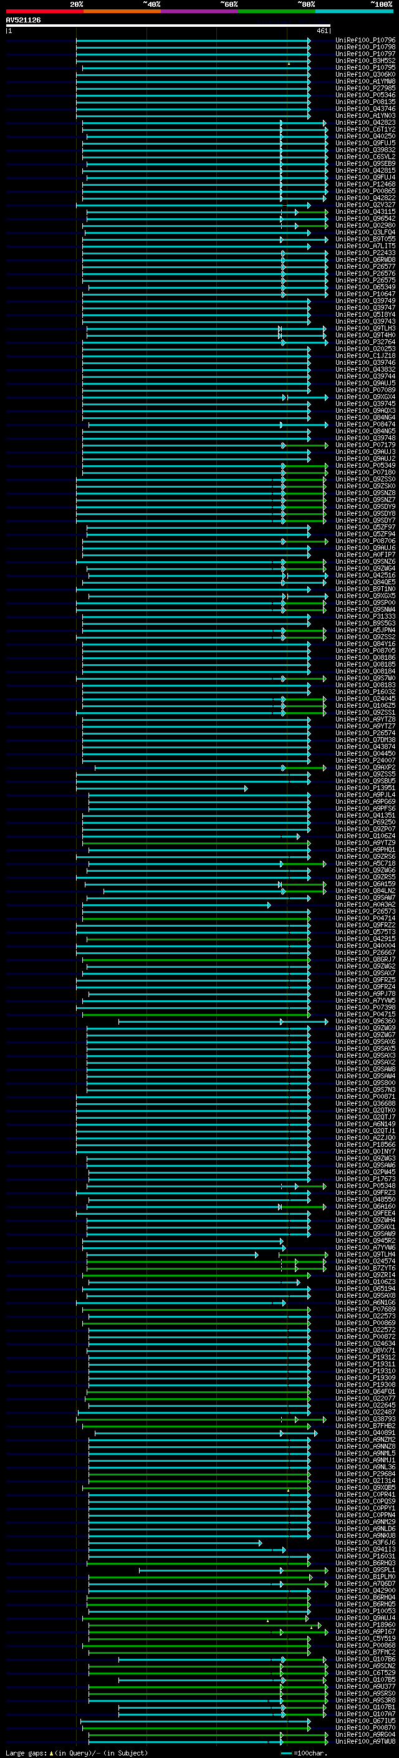399x1758 pixels.
Task: Click hit label UniRef100_P18960
Action: pos(365,1625)
